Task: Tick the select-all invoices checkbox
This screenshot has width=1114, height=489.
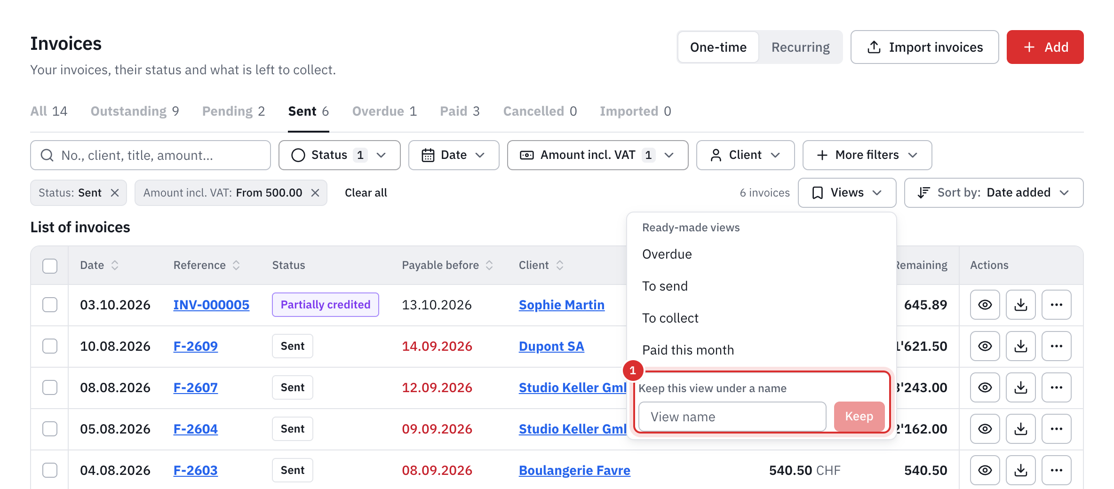Action: pos(50,266)
